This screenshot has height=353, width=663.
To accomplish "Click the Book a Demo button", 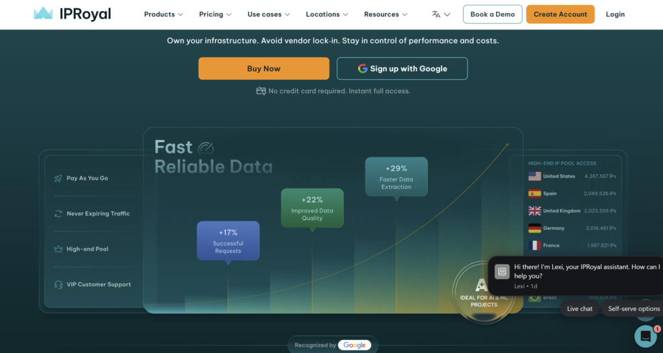I will tap(492, 14).
